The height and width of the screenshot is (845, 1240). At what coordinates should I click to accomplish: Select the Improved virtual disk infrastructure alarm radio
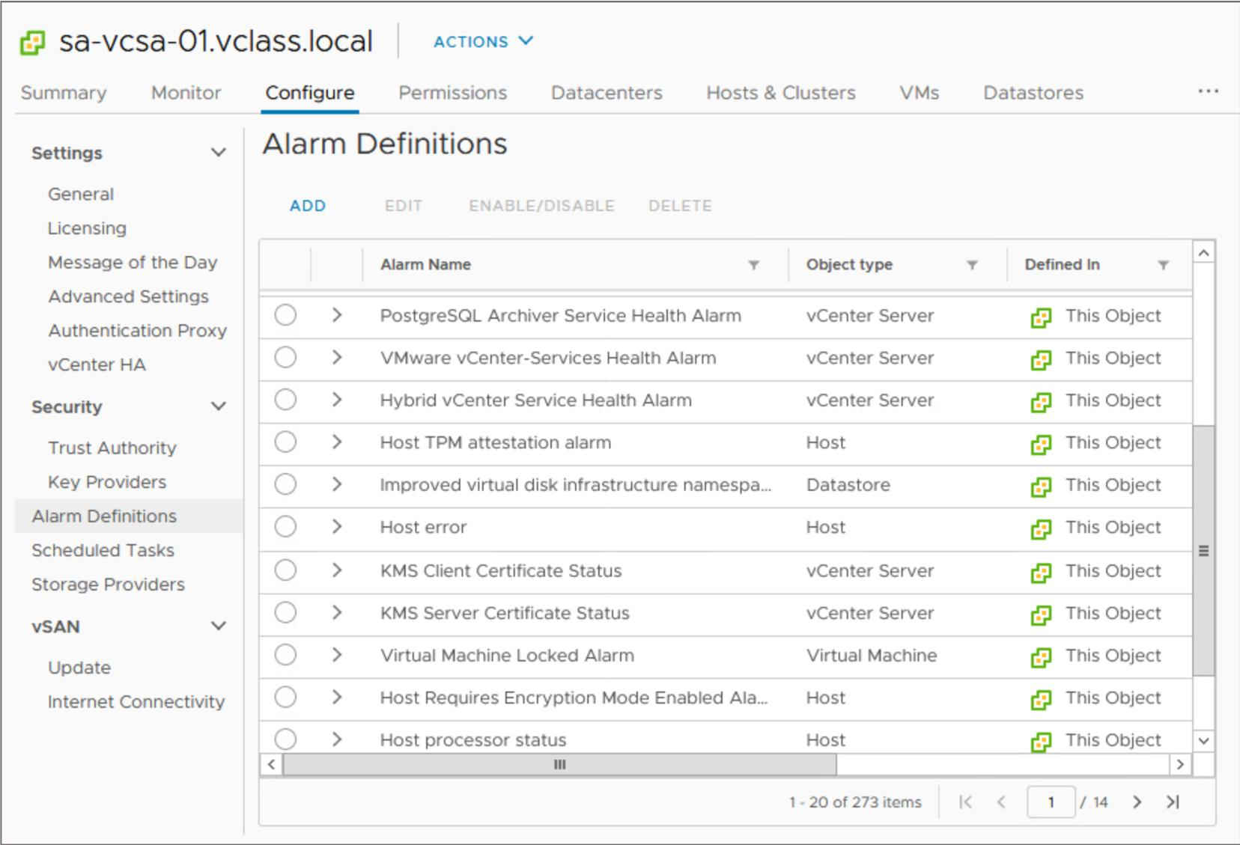(285, 484)
